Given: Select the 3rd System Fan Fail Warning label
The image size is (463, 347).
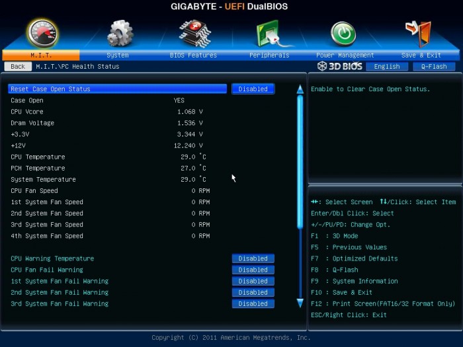Looking at the screenshot, I should coord(60,303).
